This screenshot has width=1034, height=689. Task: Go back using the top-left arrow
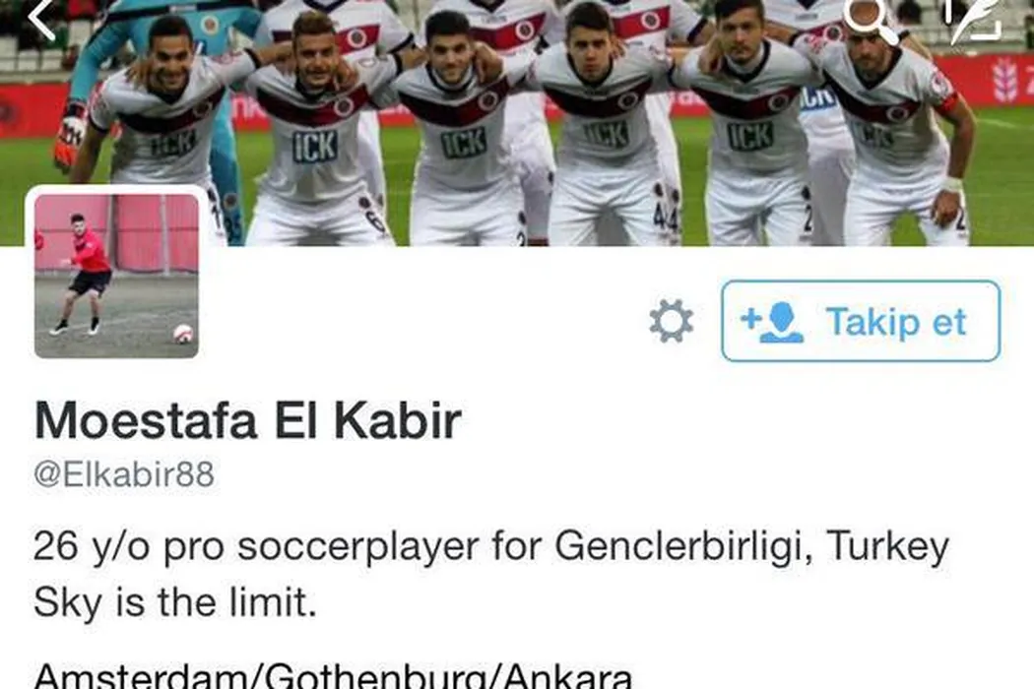coord(41,19)
